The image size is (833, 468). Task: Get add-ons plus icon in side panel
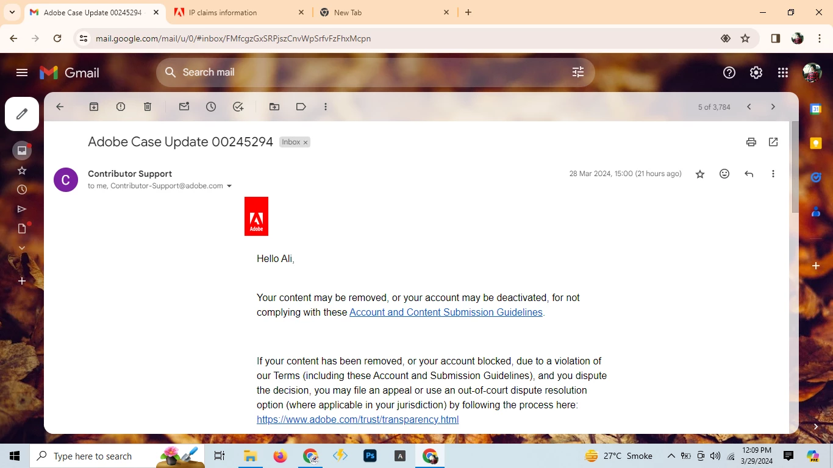816,266
